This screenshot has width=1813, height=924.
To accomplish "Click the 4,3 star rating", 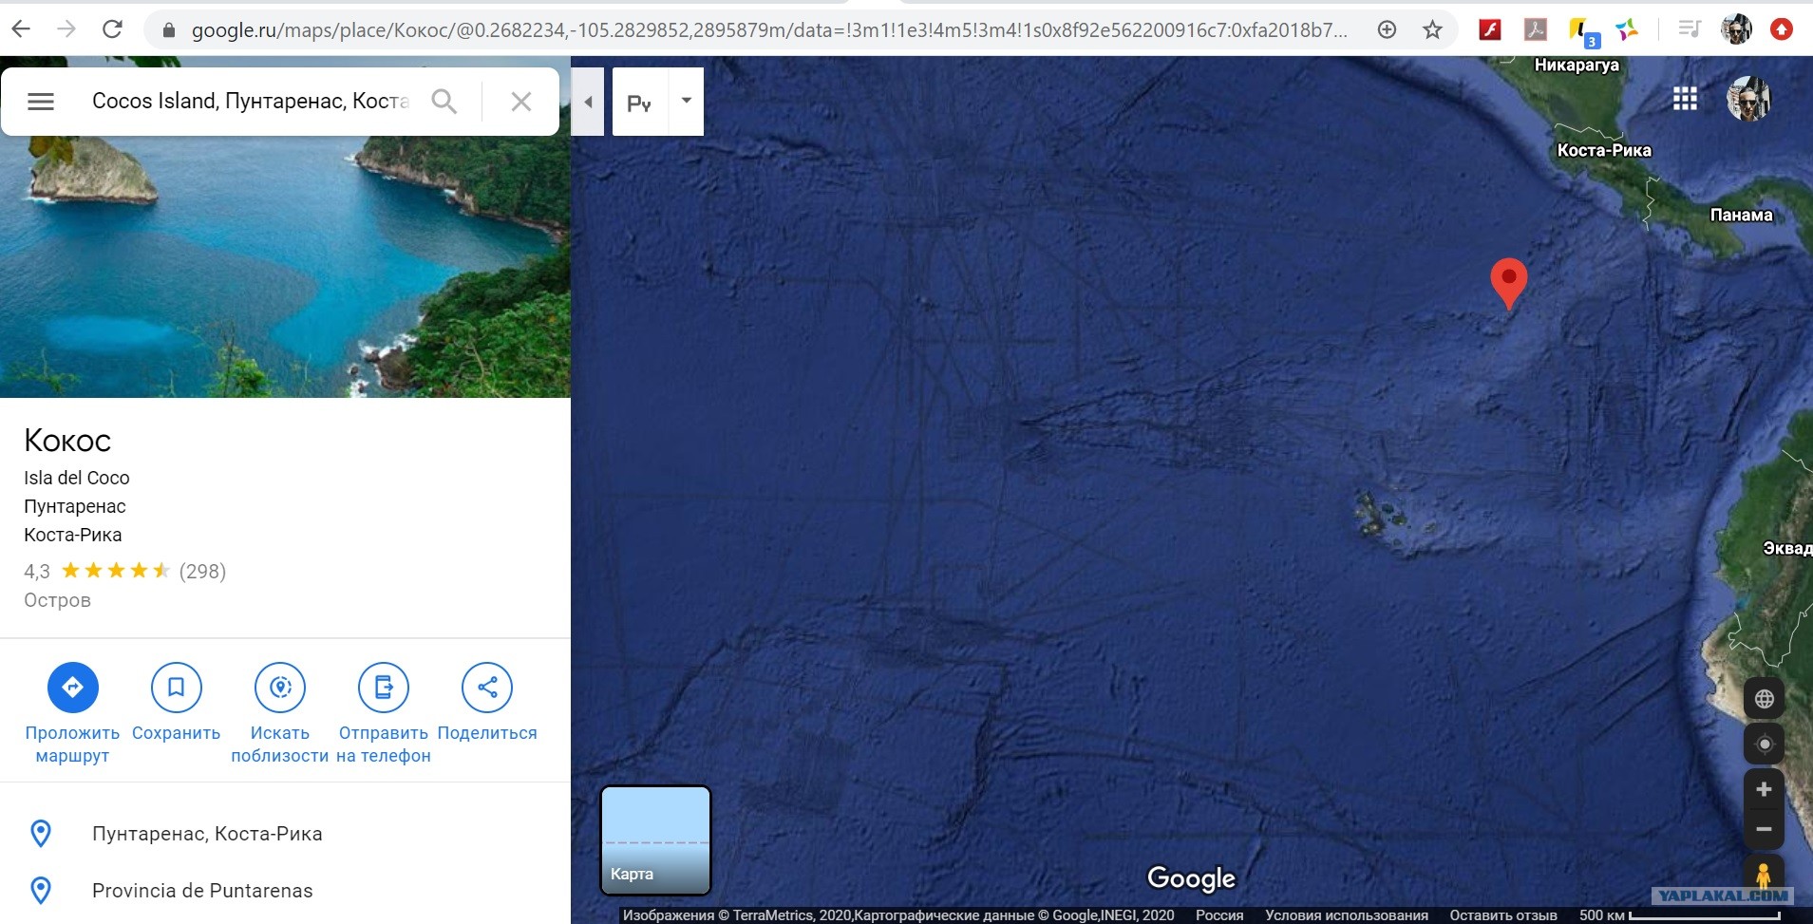I will click(x=97, y=571).
